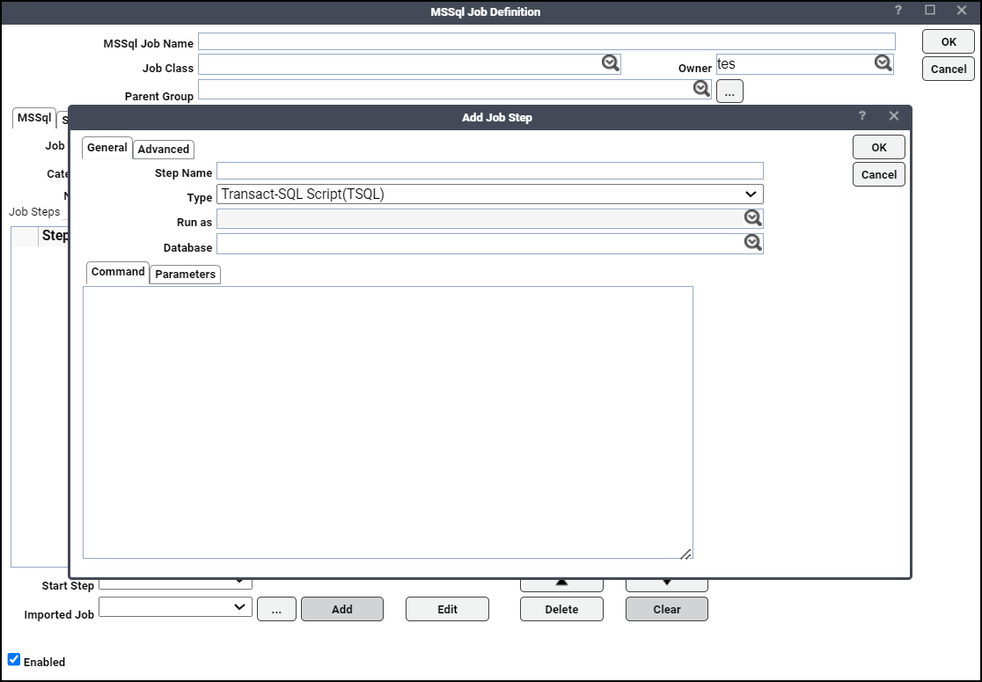Focus the Step Name field
The width and height of the screenshot is (982, 682).
pyautogui.click(x=490, y=171)
